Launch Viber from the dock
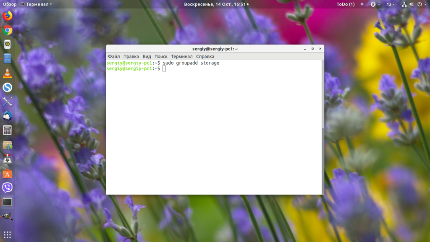430x242 pixels. pyautogui.click(x=7, y=187)
